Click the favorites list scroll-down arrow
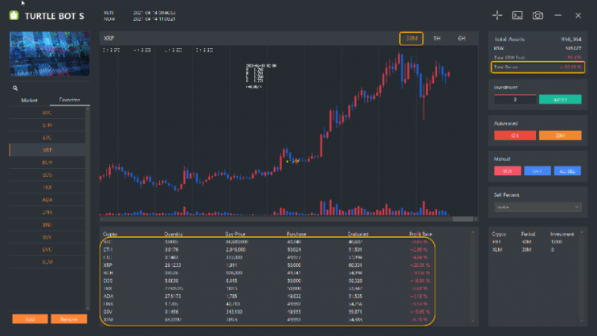This screenshot has height=336, width=597. [x=88, y=308]
